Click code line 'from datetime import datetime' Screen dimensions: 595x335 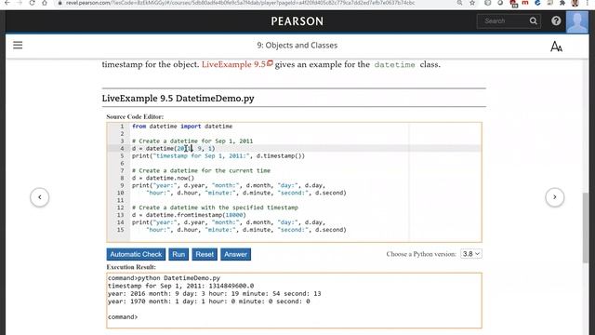(x=182, y=127)
